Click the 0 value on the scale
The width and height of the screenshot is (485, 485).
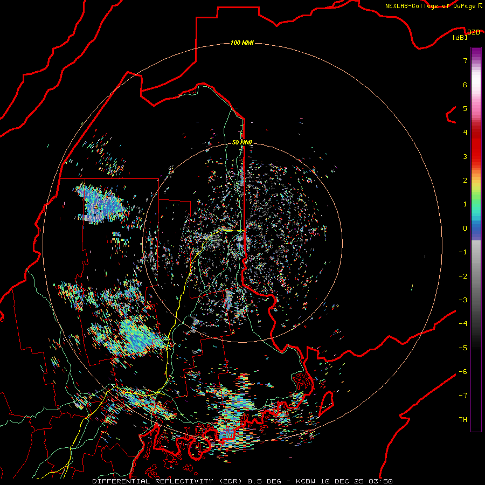pos(465,228)
